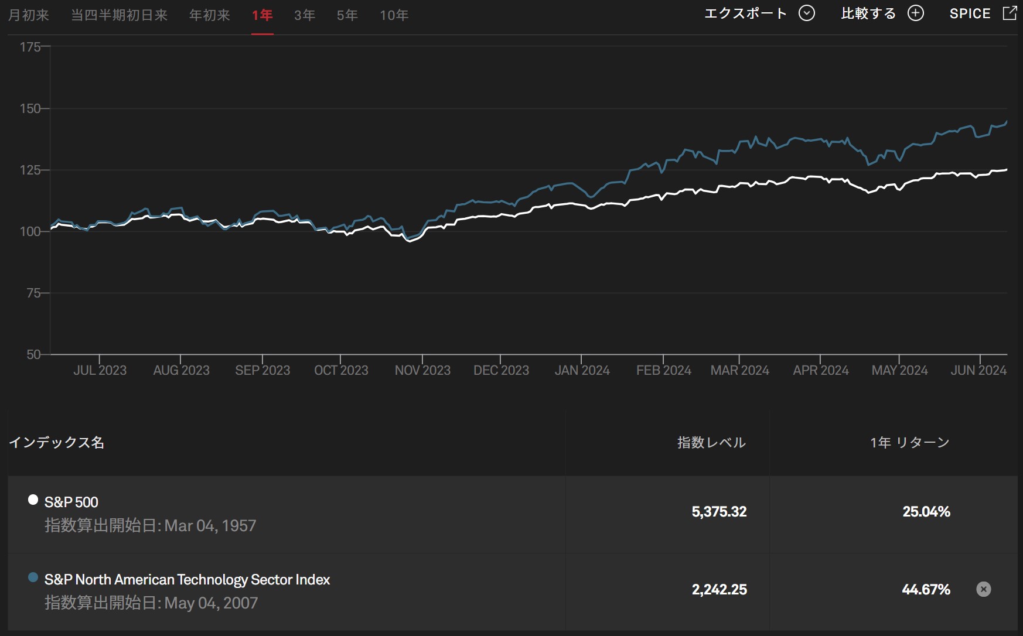The image size is (1023, 636).
Task: Click the 75 y-axis label
Action: [33, 293]
